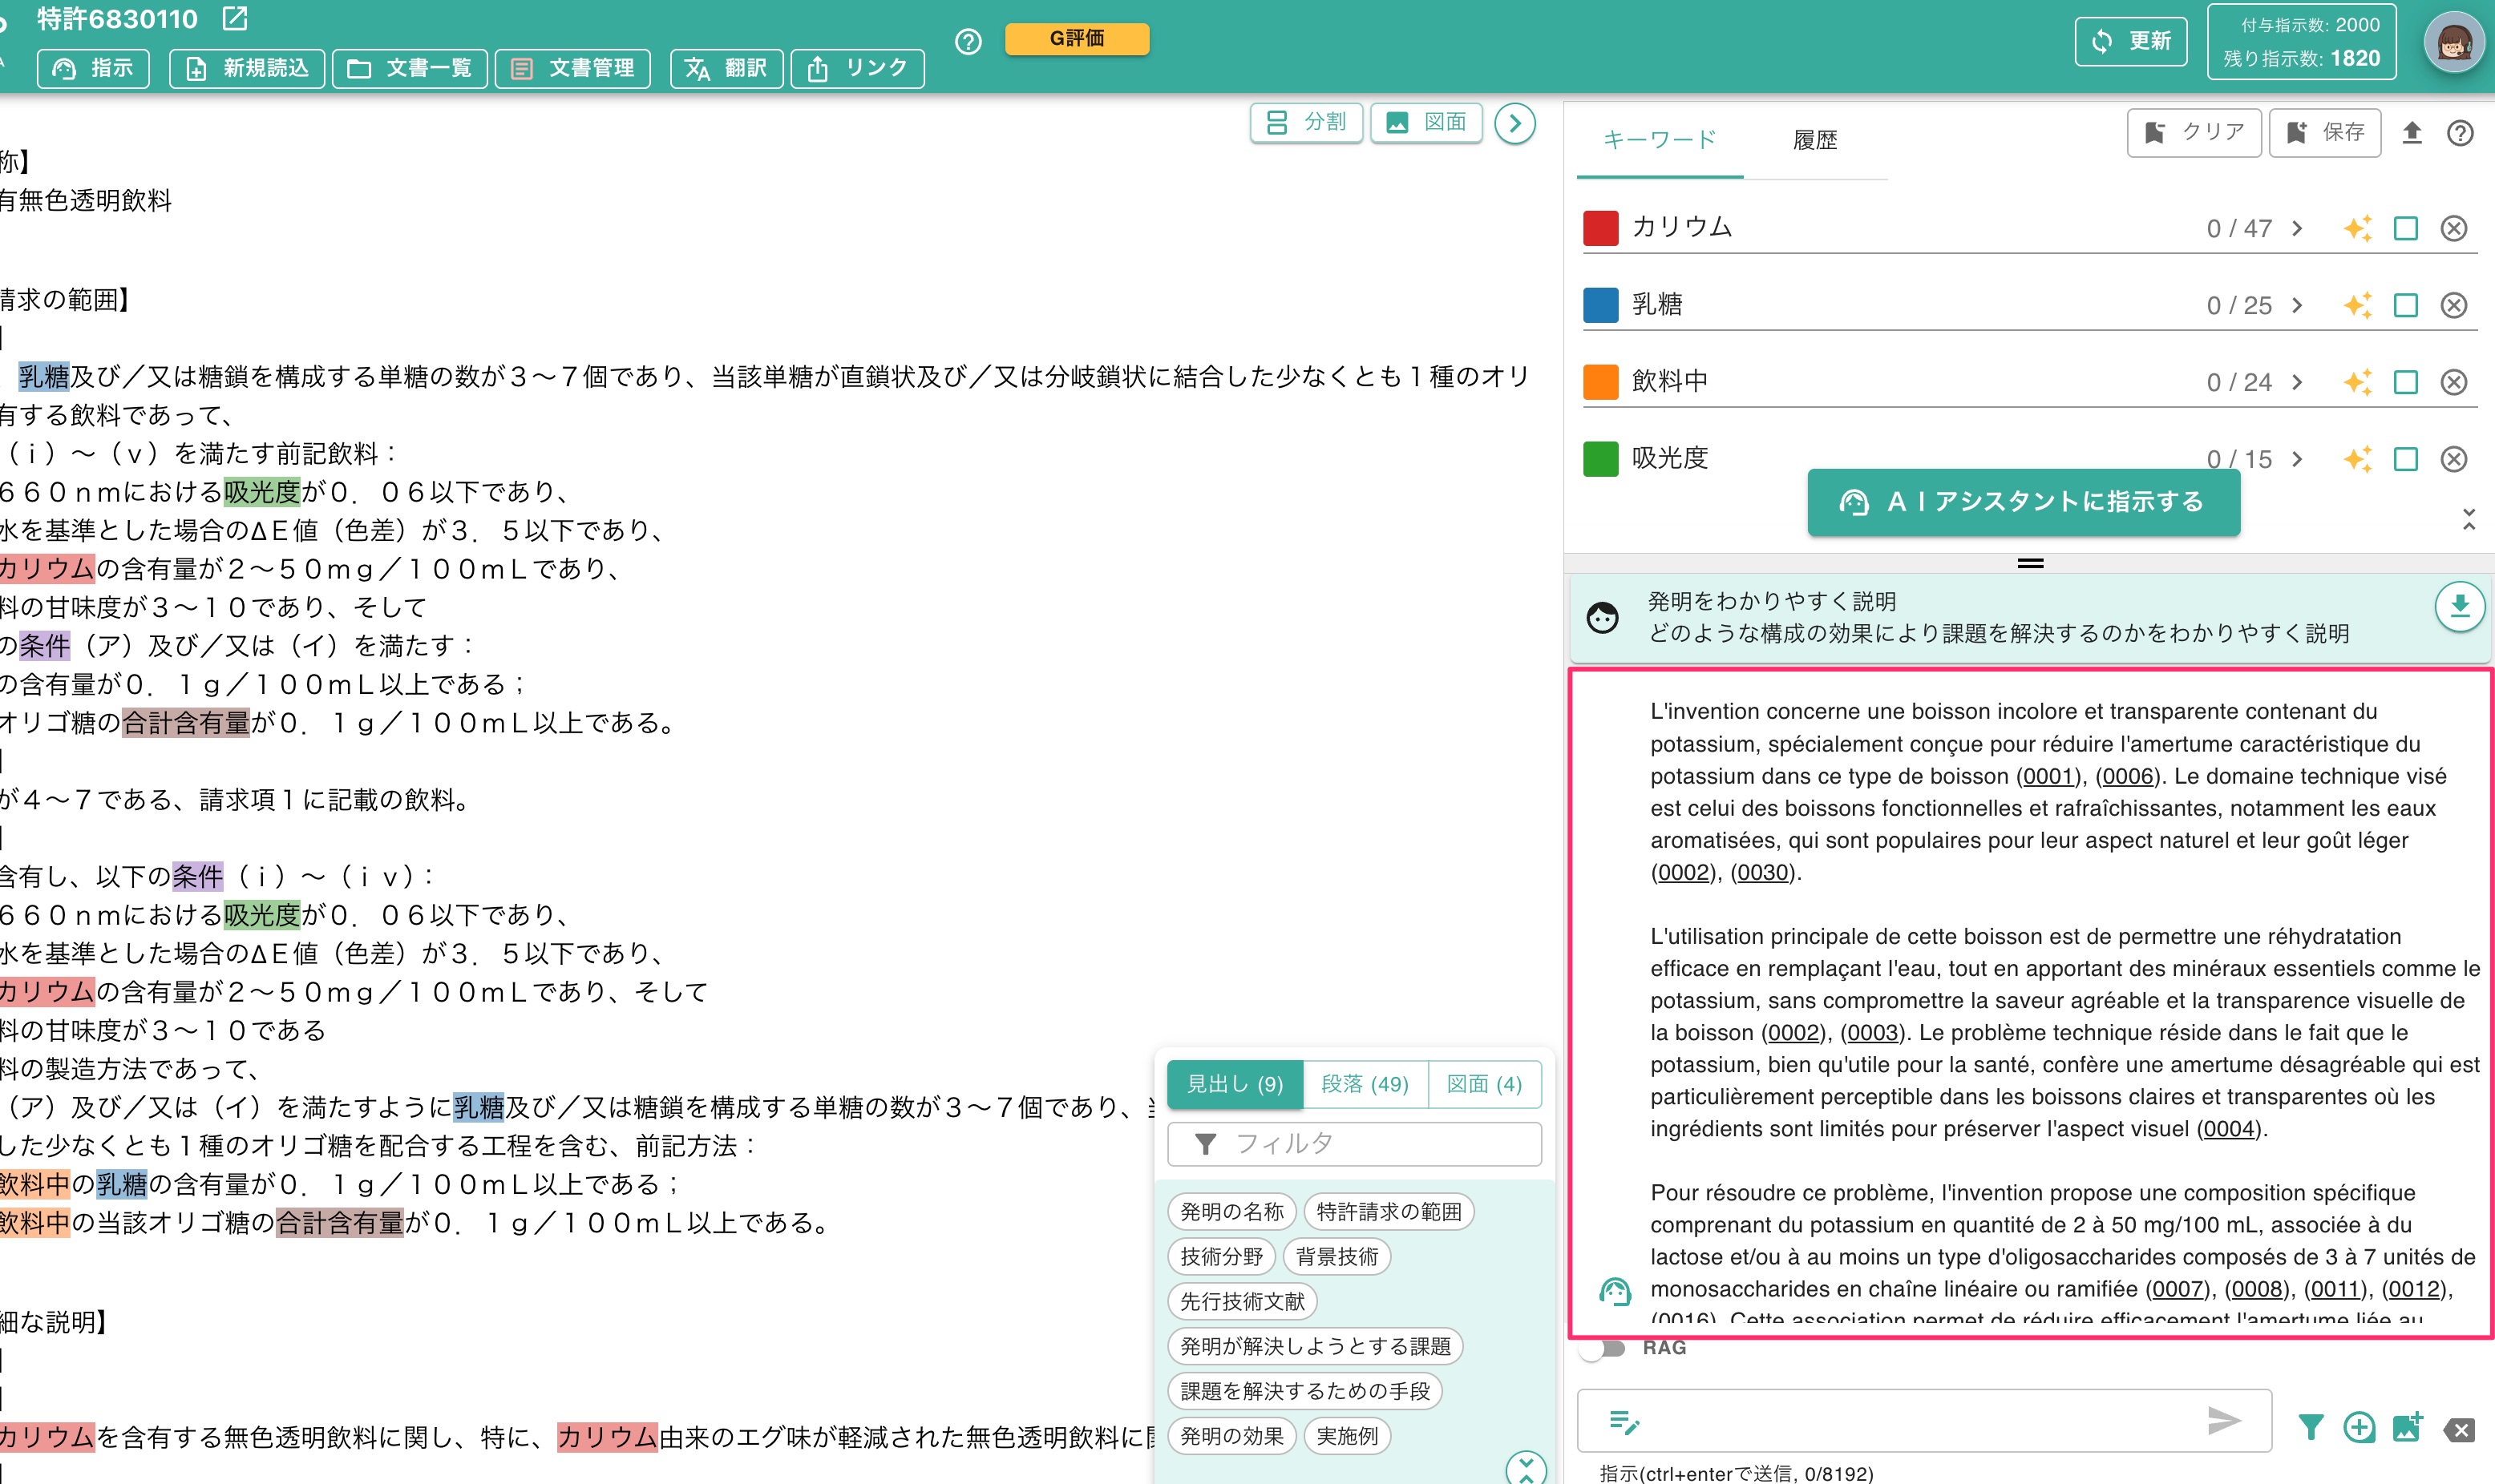Click the add image icon near input

(2408, 1427)
